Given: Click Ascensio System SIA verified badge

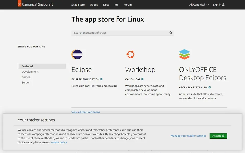Looking at the screenshot, I should (210, 87).
